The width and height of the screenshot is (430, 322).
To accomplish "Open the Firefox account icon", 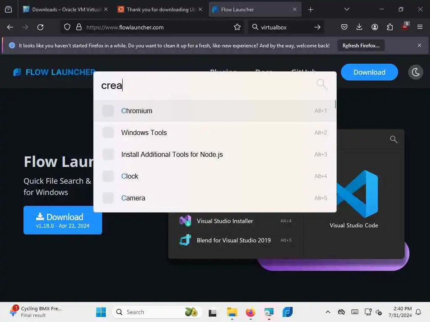I will point(375,27).
